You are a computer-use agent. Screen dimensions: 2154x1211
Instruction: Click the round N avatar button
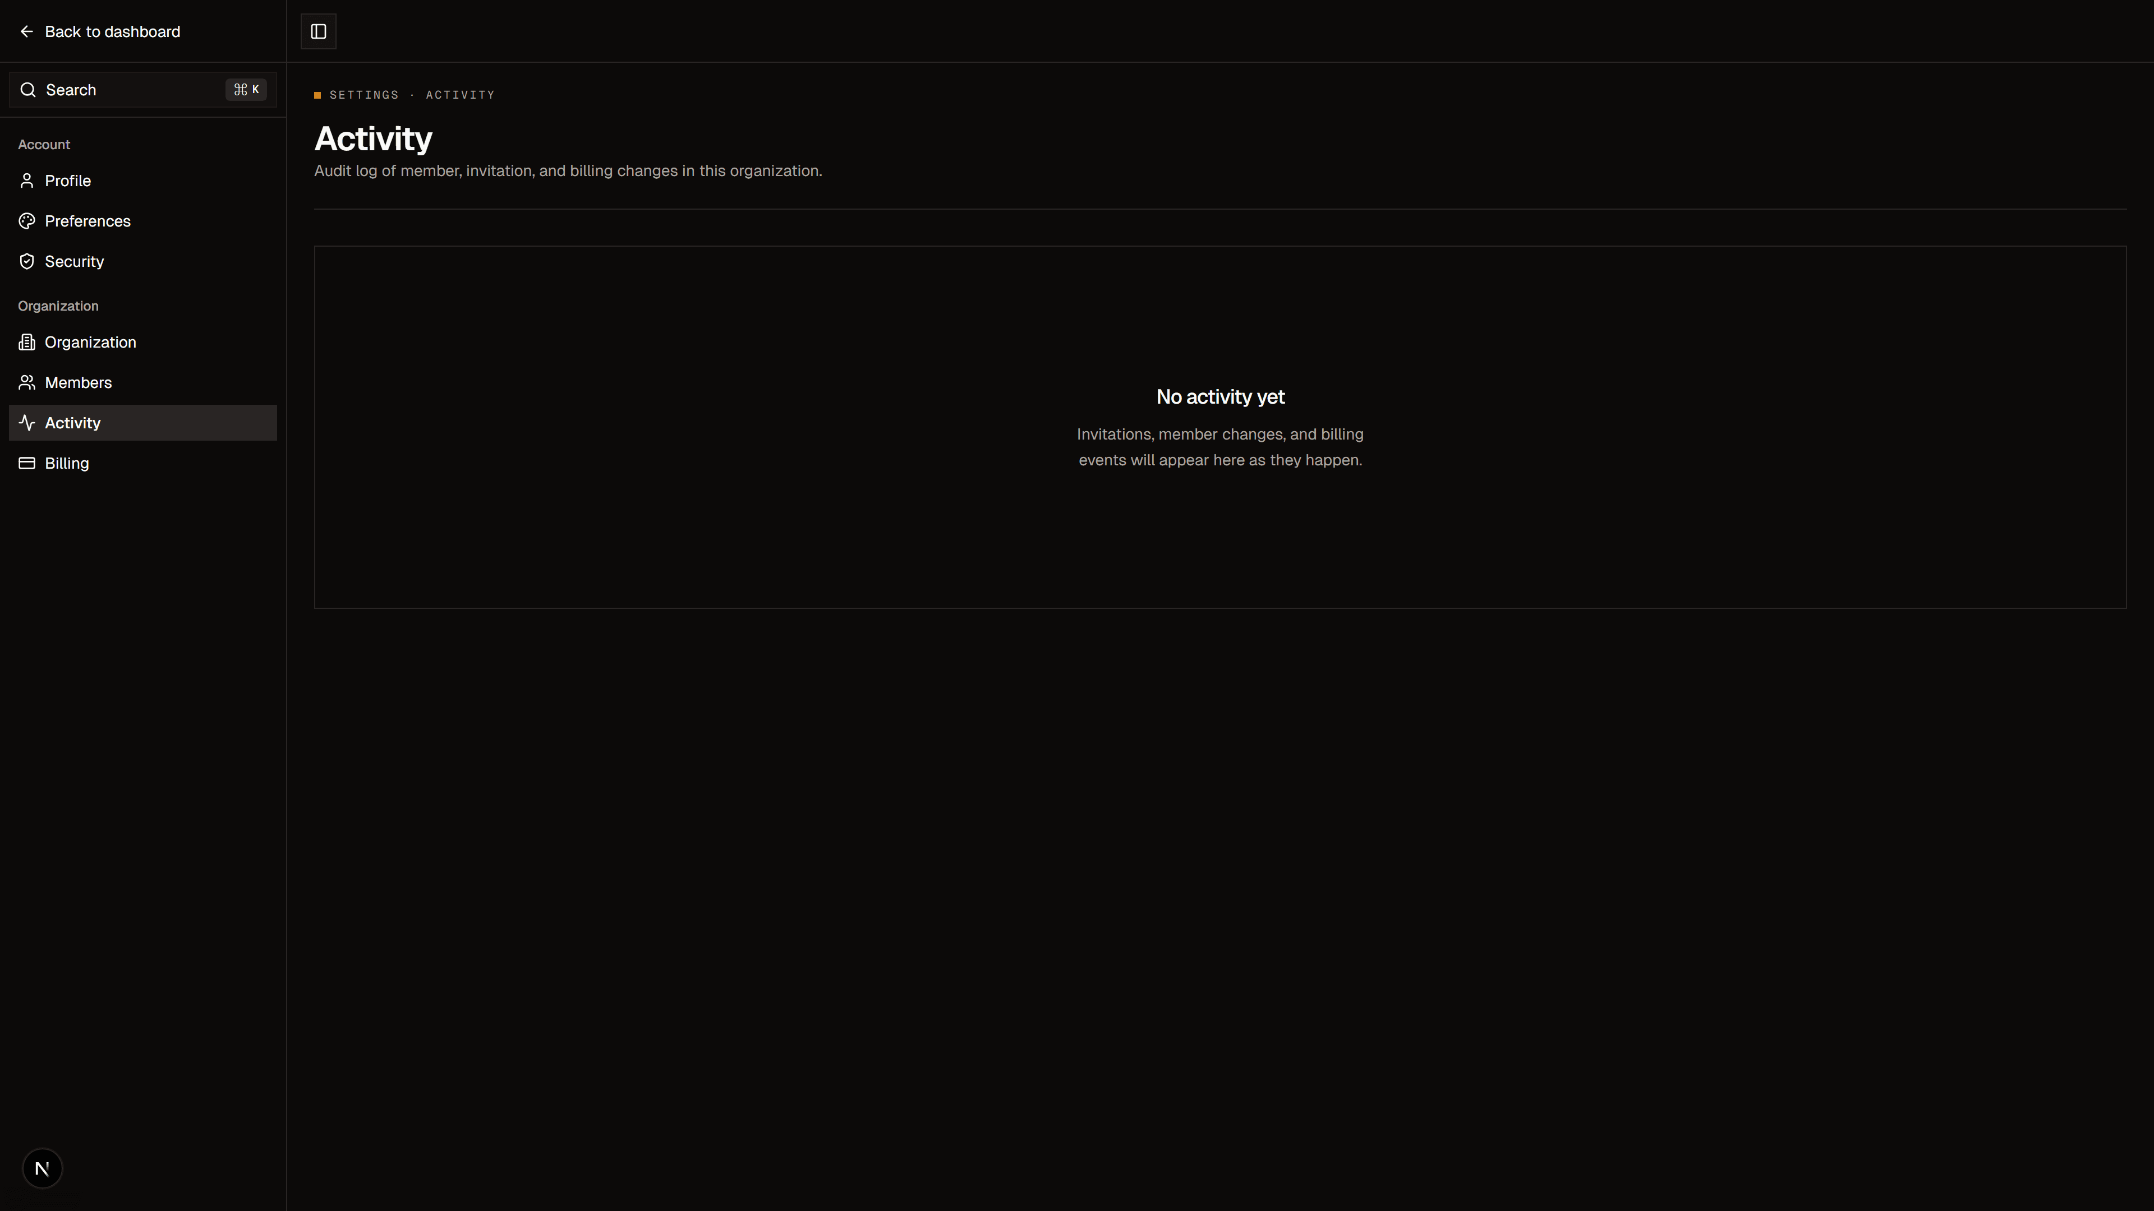tap(42, 1168)
